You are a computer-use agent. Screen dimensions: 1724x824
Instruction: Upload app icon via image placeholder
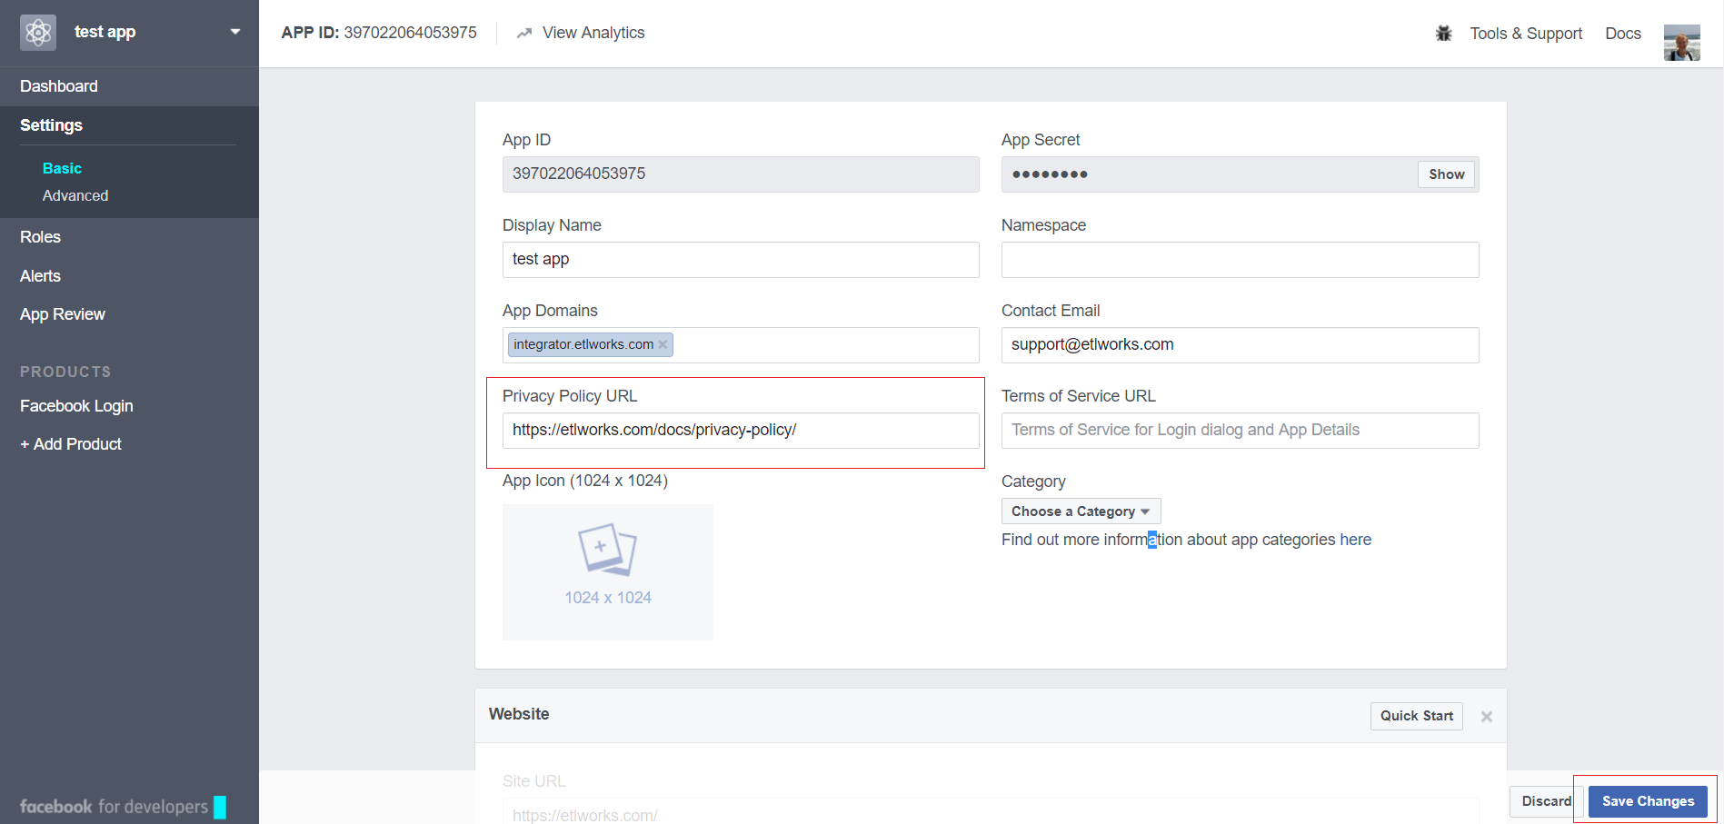point(608,572)
